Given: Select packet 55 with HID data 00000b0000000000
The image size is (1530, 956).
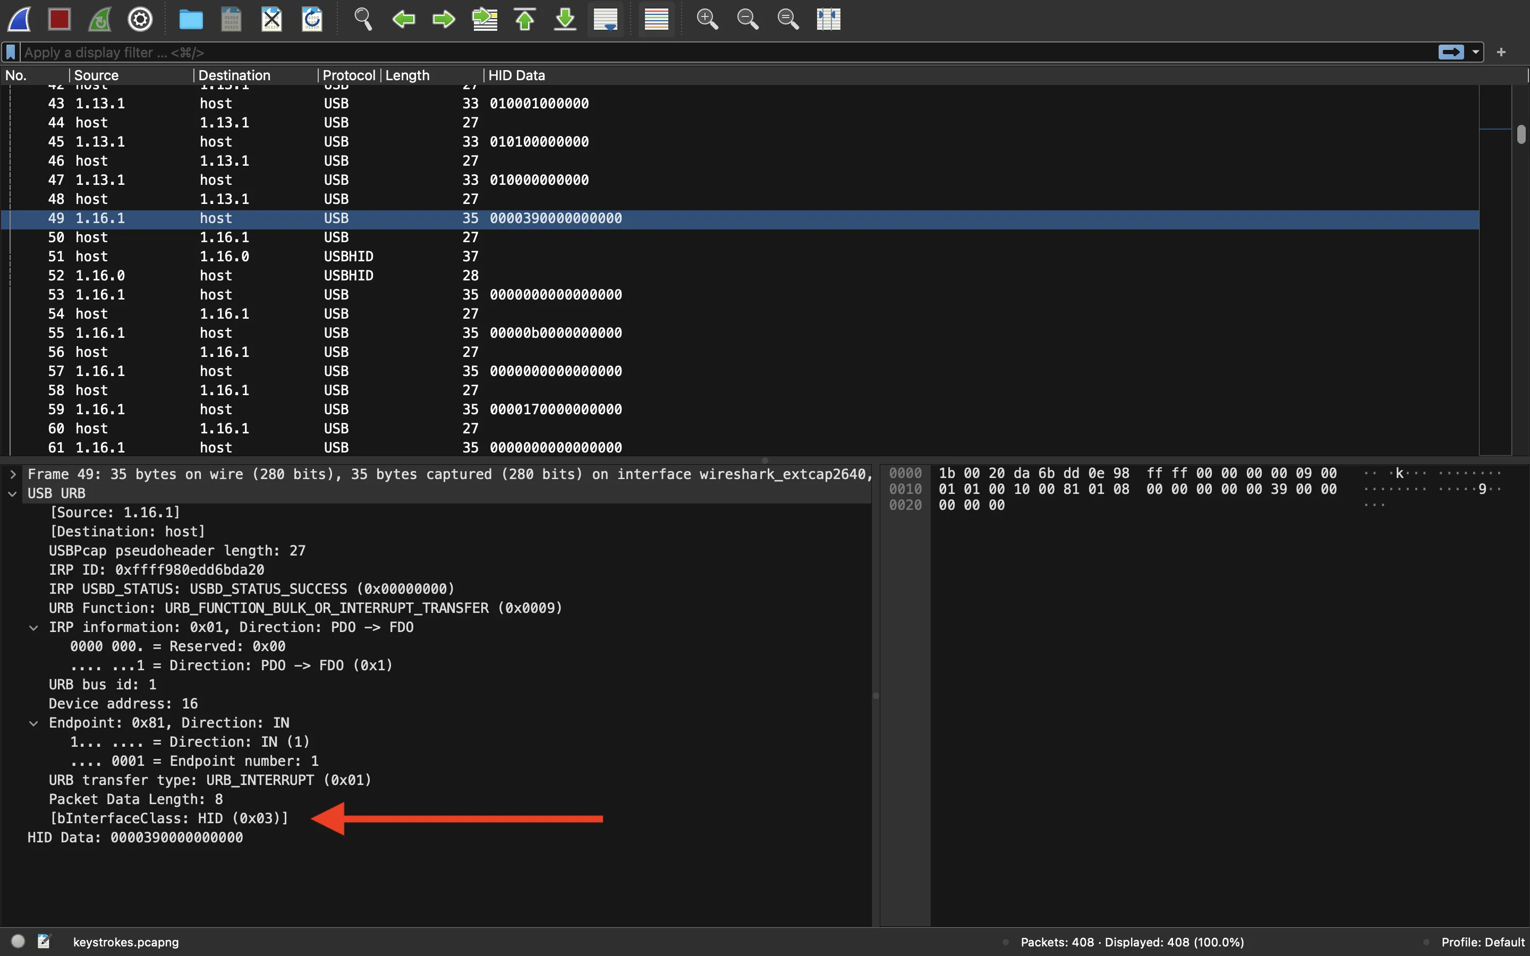Looking at the screenshot, I should [x=739, y=333].
